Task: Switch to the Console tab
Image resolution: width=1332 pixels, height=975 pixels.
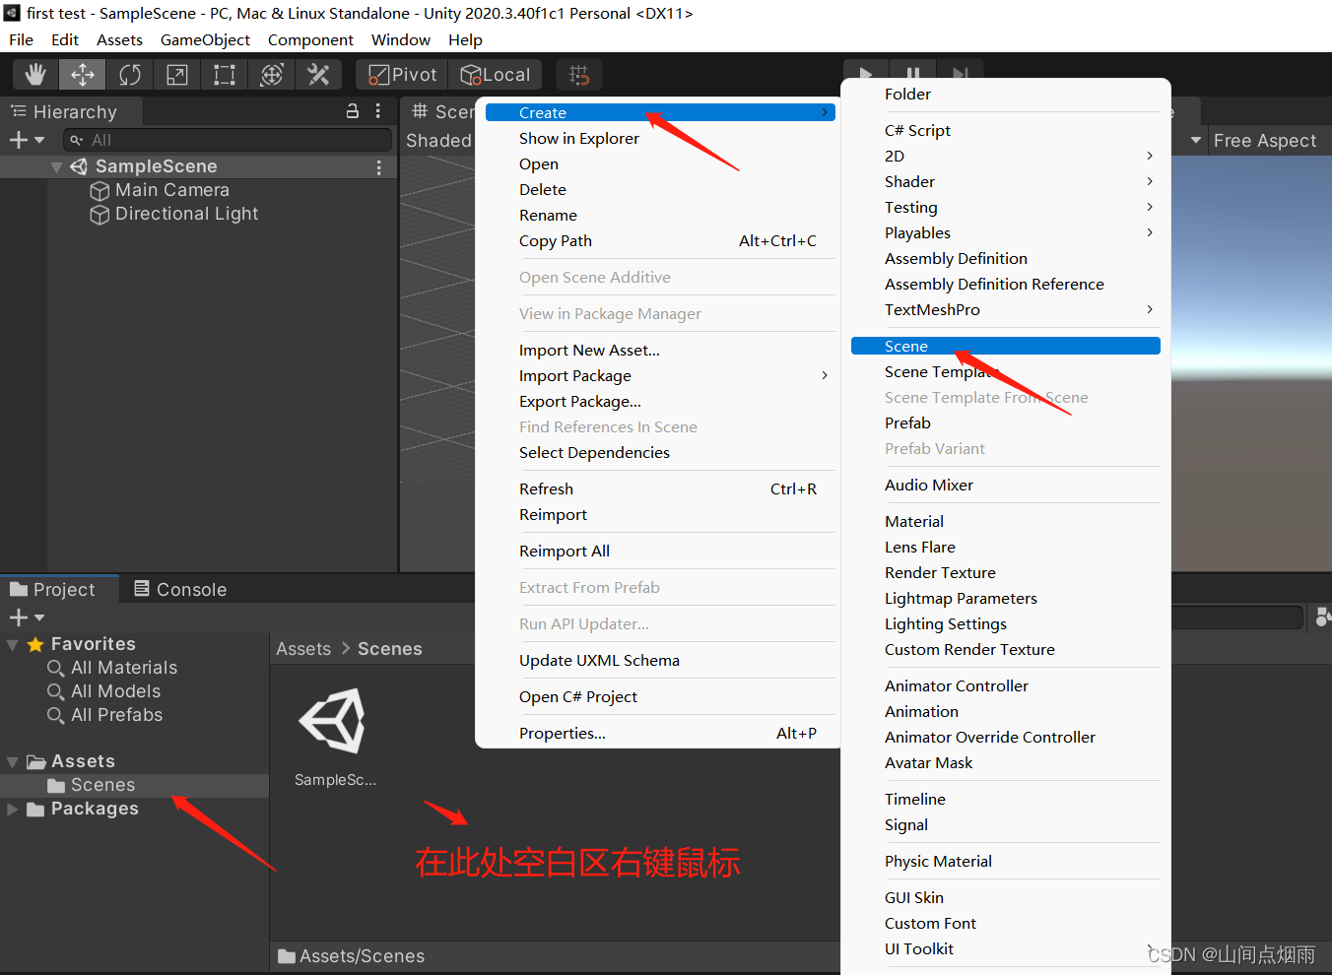Action: [180, 589]
